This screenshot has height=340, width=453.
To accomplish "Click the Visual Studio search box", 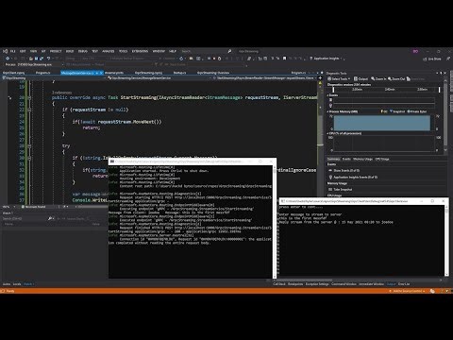I will (206, 51).
